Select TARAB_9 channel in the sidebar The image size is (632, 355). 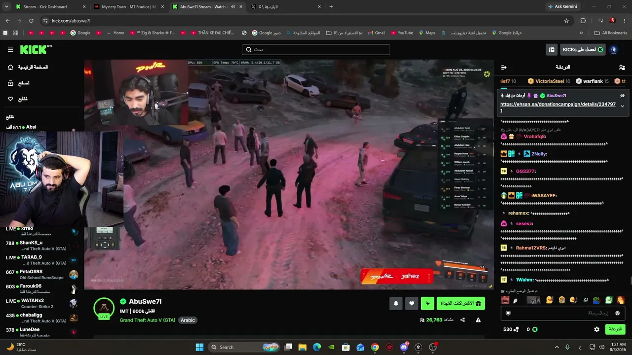coord(42,260)
